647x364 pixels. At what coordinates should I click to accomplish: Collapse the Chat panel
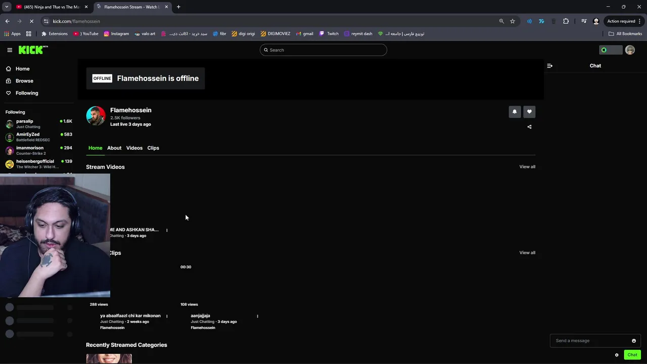550,66
